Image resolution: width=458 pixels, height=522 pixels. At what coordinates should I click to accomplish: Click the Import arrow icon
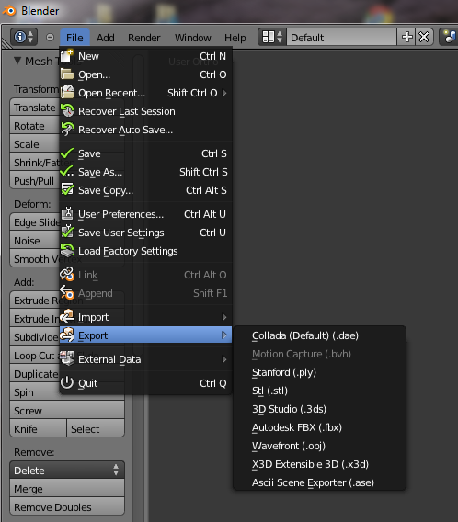[67, 316]
